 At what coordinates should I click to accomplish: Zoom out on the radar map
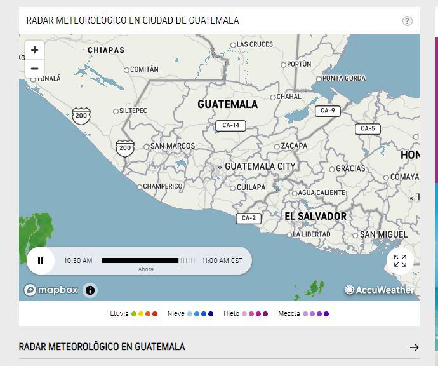tap(34, 69)
